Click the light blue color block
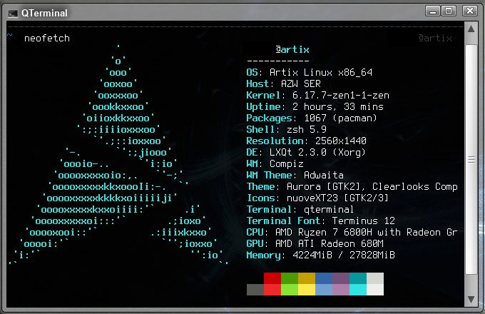This screenshot has width=485, height=314. pyautogui.click(x=324, y=290)
